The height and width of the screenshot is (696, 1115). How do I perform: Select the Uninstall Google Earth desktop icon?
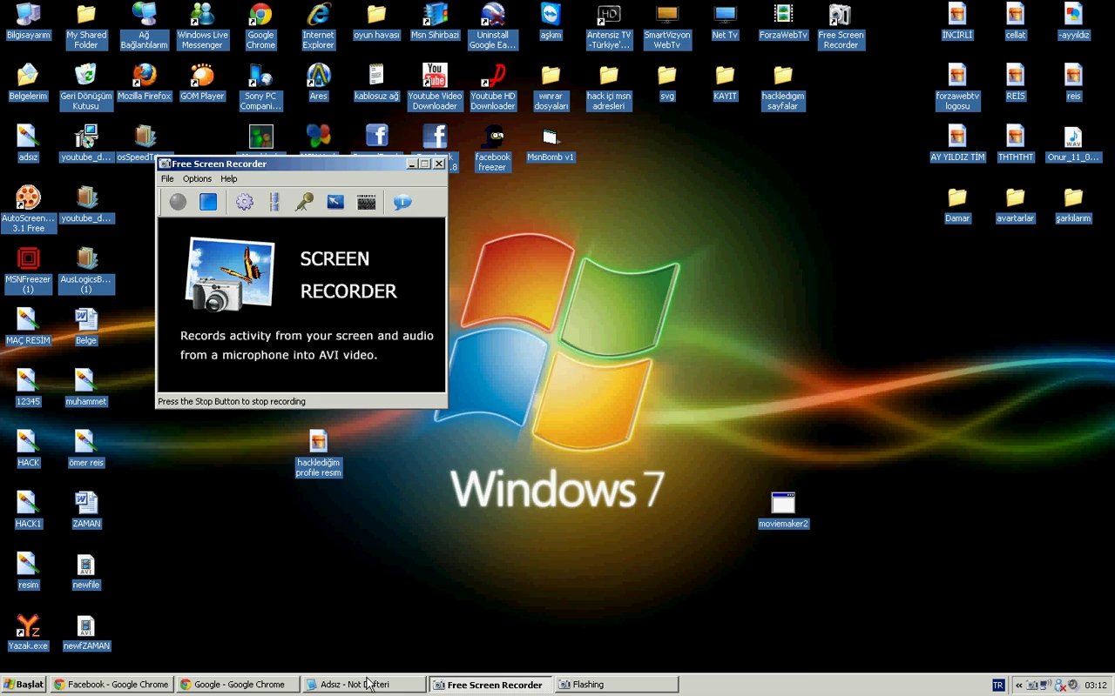coord(493,26)
